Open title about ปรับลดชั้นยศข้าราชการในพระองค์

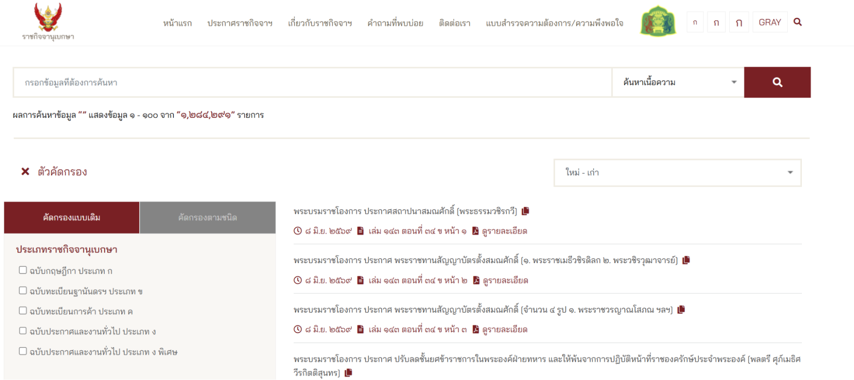[x=547, y=365]
